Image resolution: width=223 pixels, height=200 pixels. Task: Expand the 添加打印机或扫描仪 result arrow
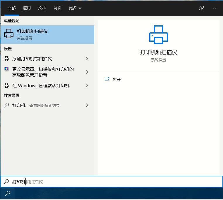87,59
